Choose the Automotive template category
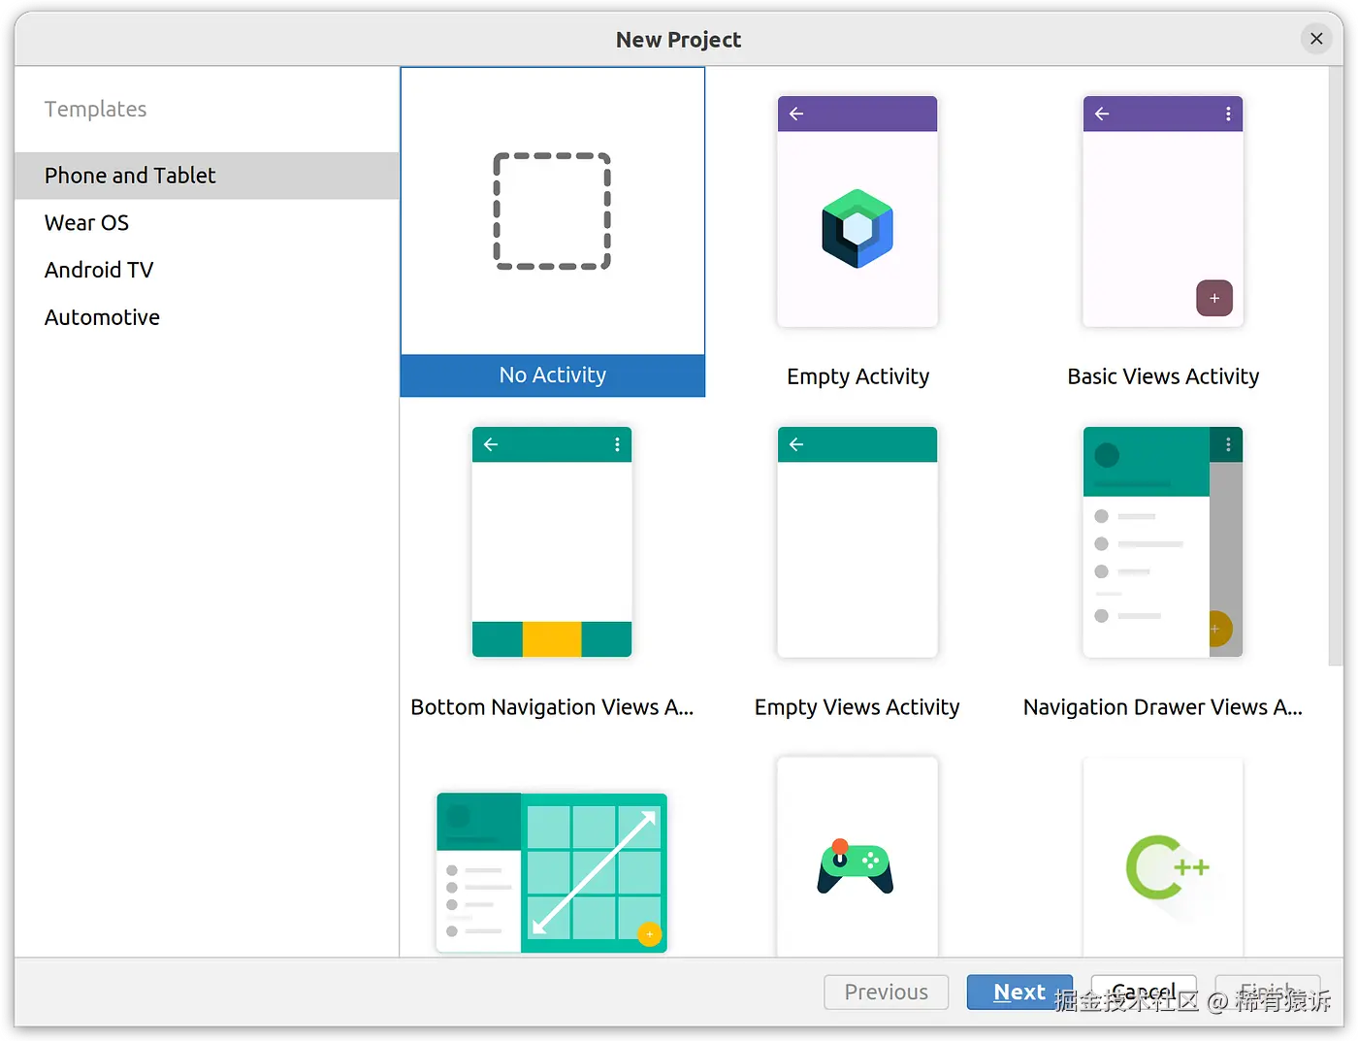Image resolution: width=1358 pixels, height=1041 pixels. [x=102, y=316]
